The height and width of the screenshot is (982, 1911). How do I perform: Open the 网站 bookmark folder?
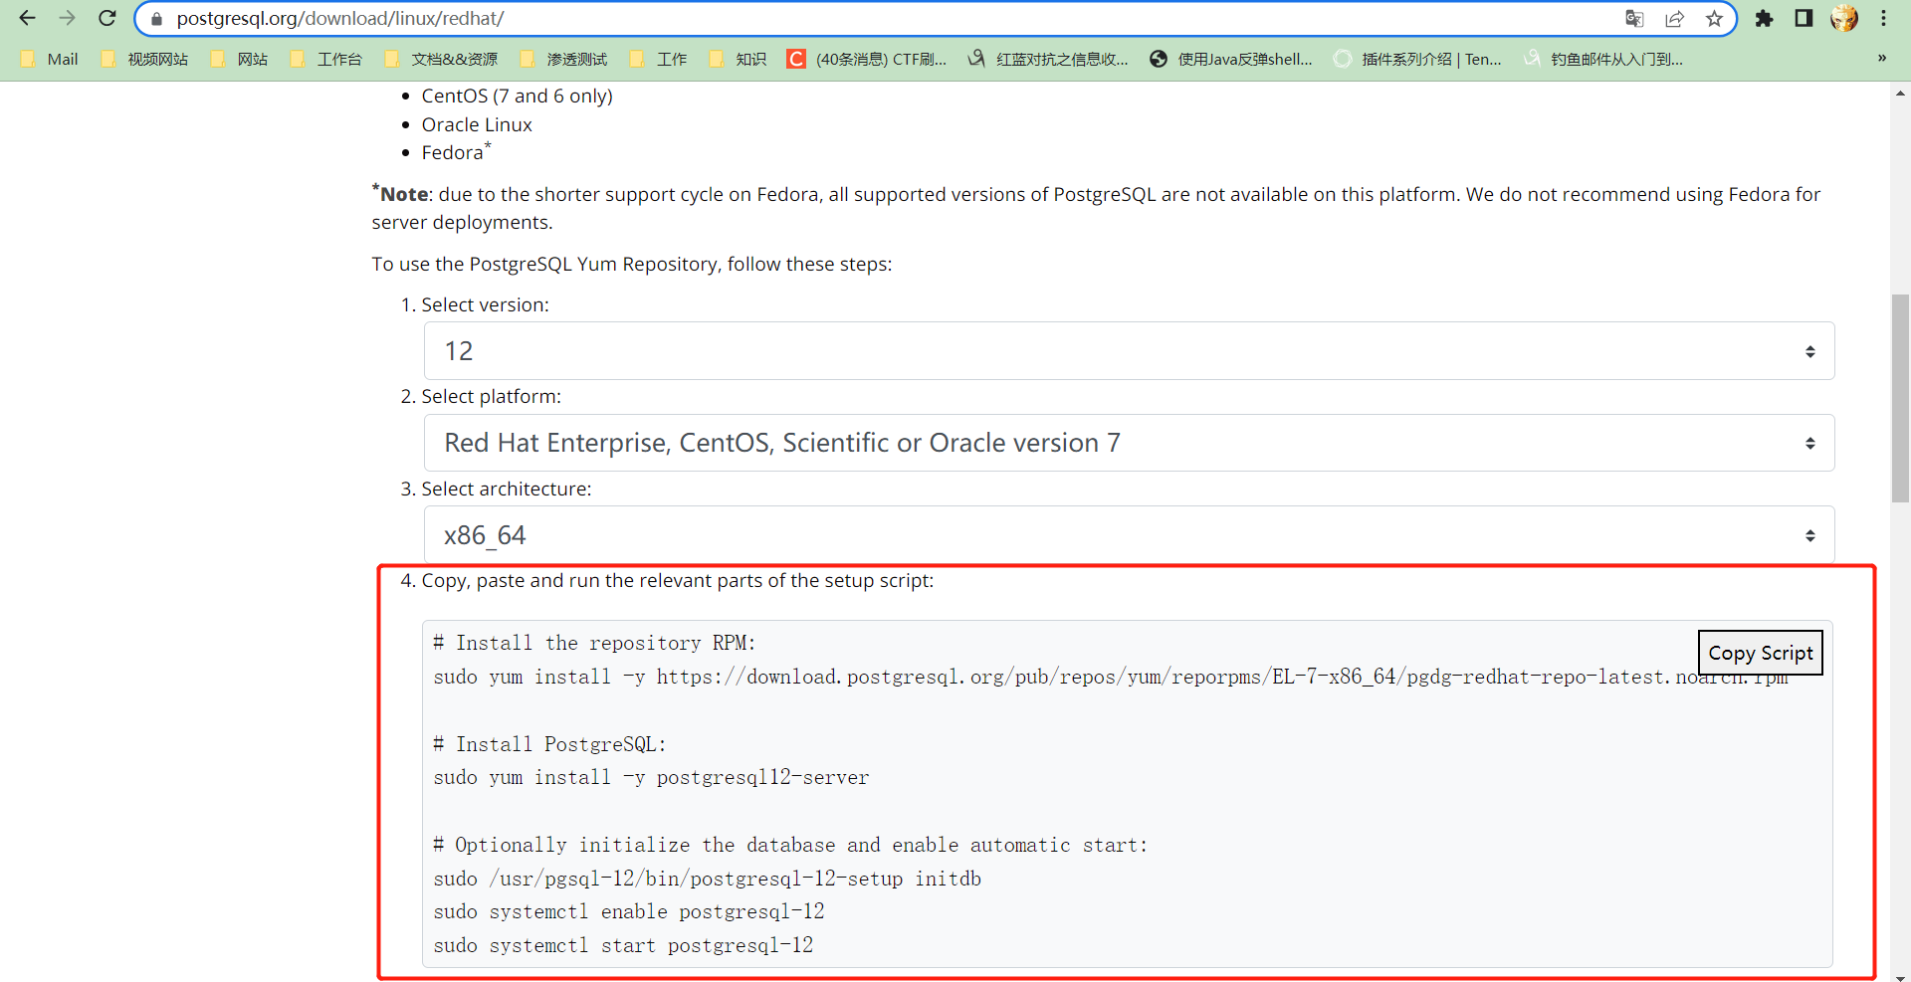pyautogui.click(x=239, y=59)
